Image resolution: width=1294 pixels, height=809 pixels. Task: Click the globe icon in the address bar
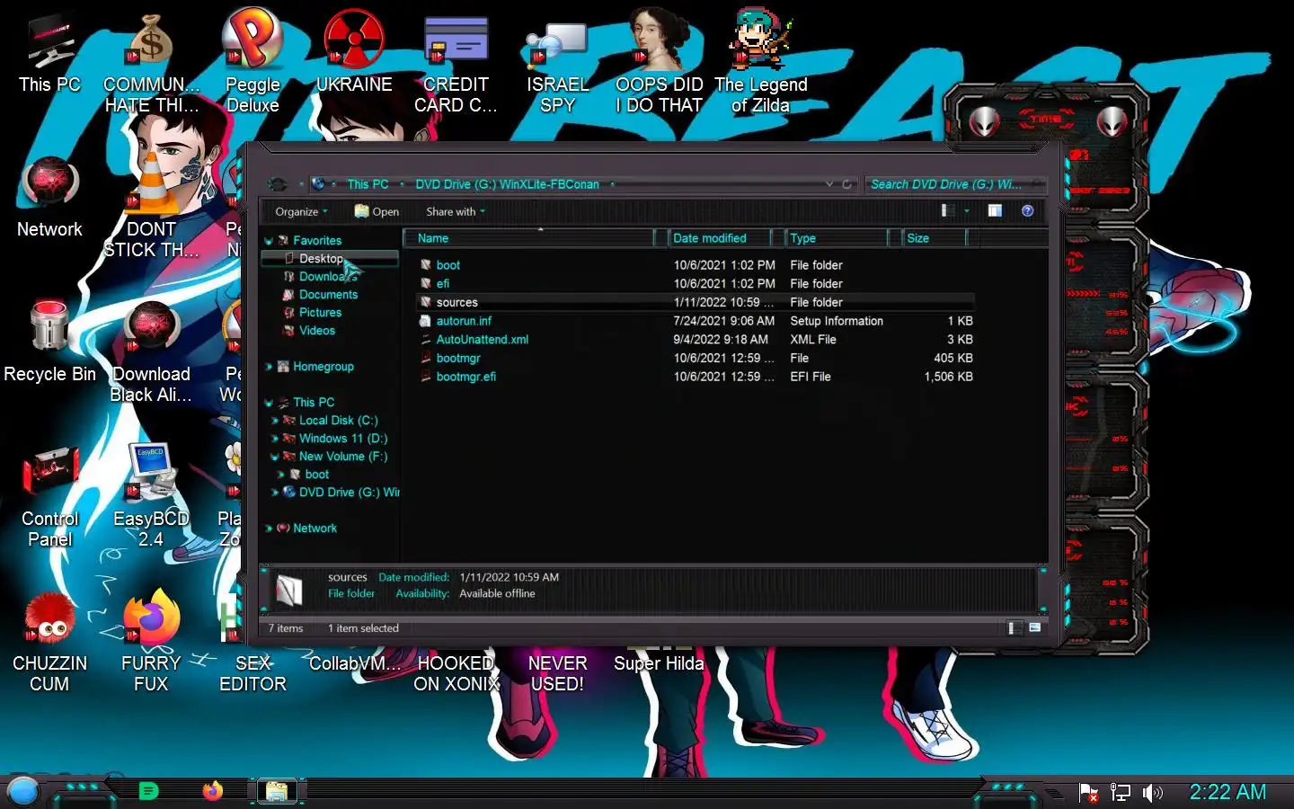318,184
